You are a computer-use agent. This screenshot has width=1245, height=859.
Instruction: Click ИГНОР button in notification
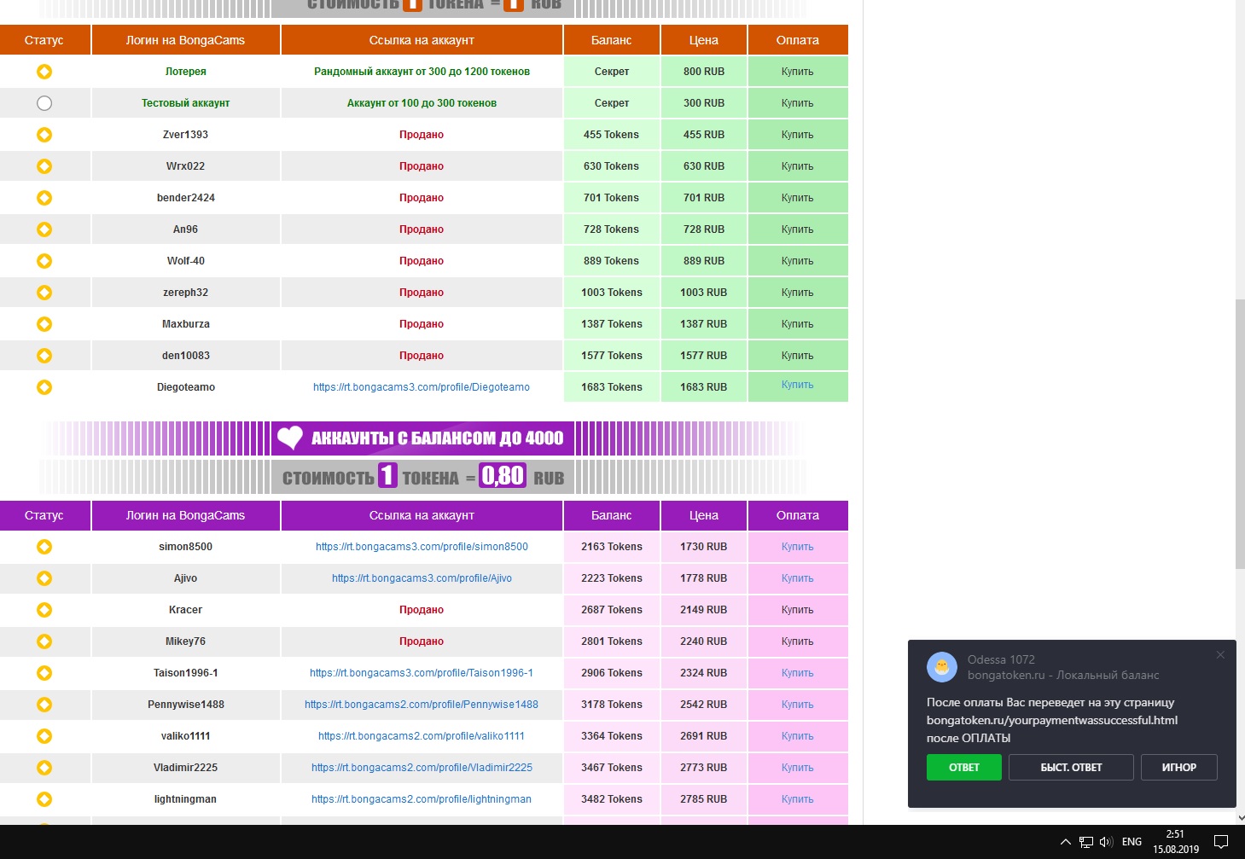pyautogui.click(x=1179, y=767)
